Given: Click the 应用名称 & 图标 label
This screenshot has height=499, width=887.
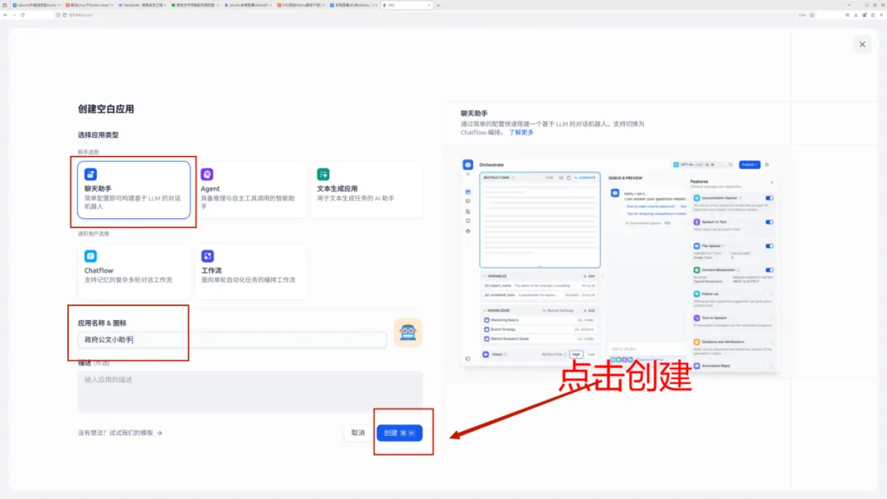Looking at the screenshot, I should click(103, 323).
